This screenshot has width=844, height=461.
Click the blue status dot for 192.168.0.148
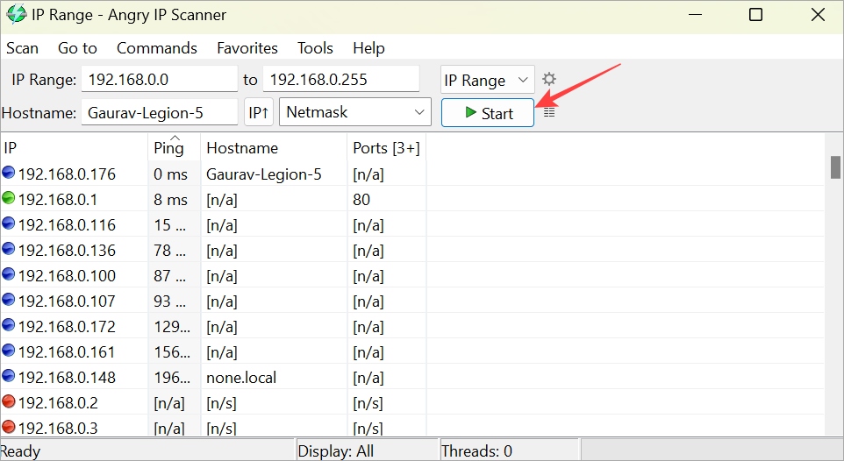[9, 375]
